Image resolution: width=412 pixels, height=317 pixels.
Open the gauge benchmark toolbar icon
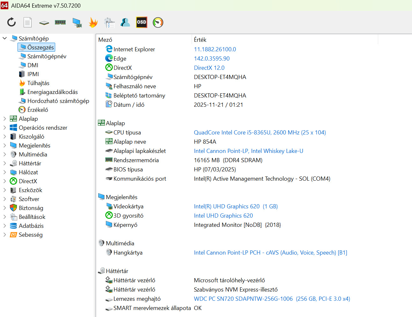158,22
